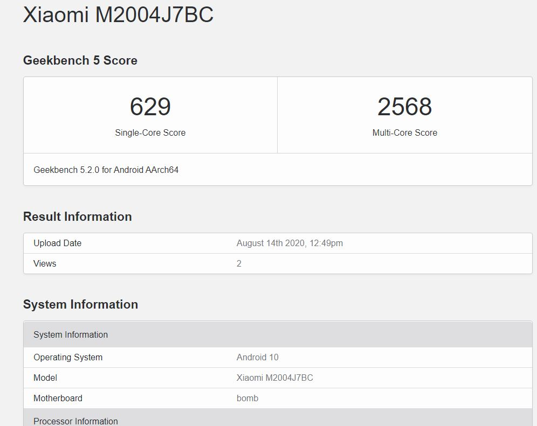Select the motherboard value bomb
The height and width of the screenshot is (426, 537).
point(247,398)
